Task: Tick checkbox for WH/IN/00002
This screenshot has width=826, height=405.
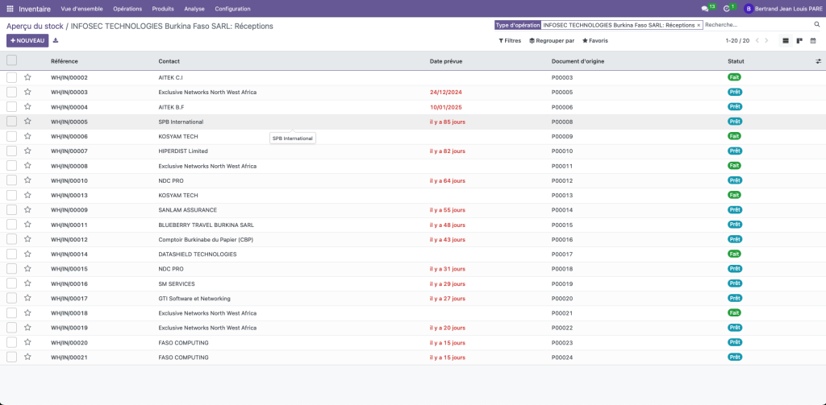Action: coord(11,77)
